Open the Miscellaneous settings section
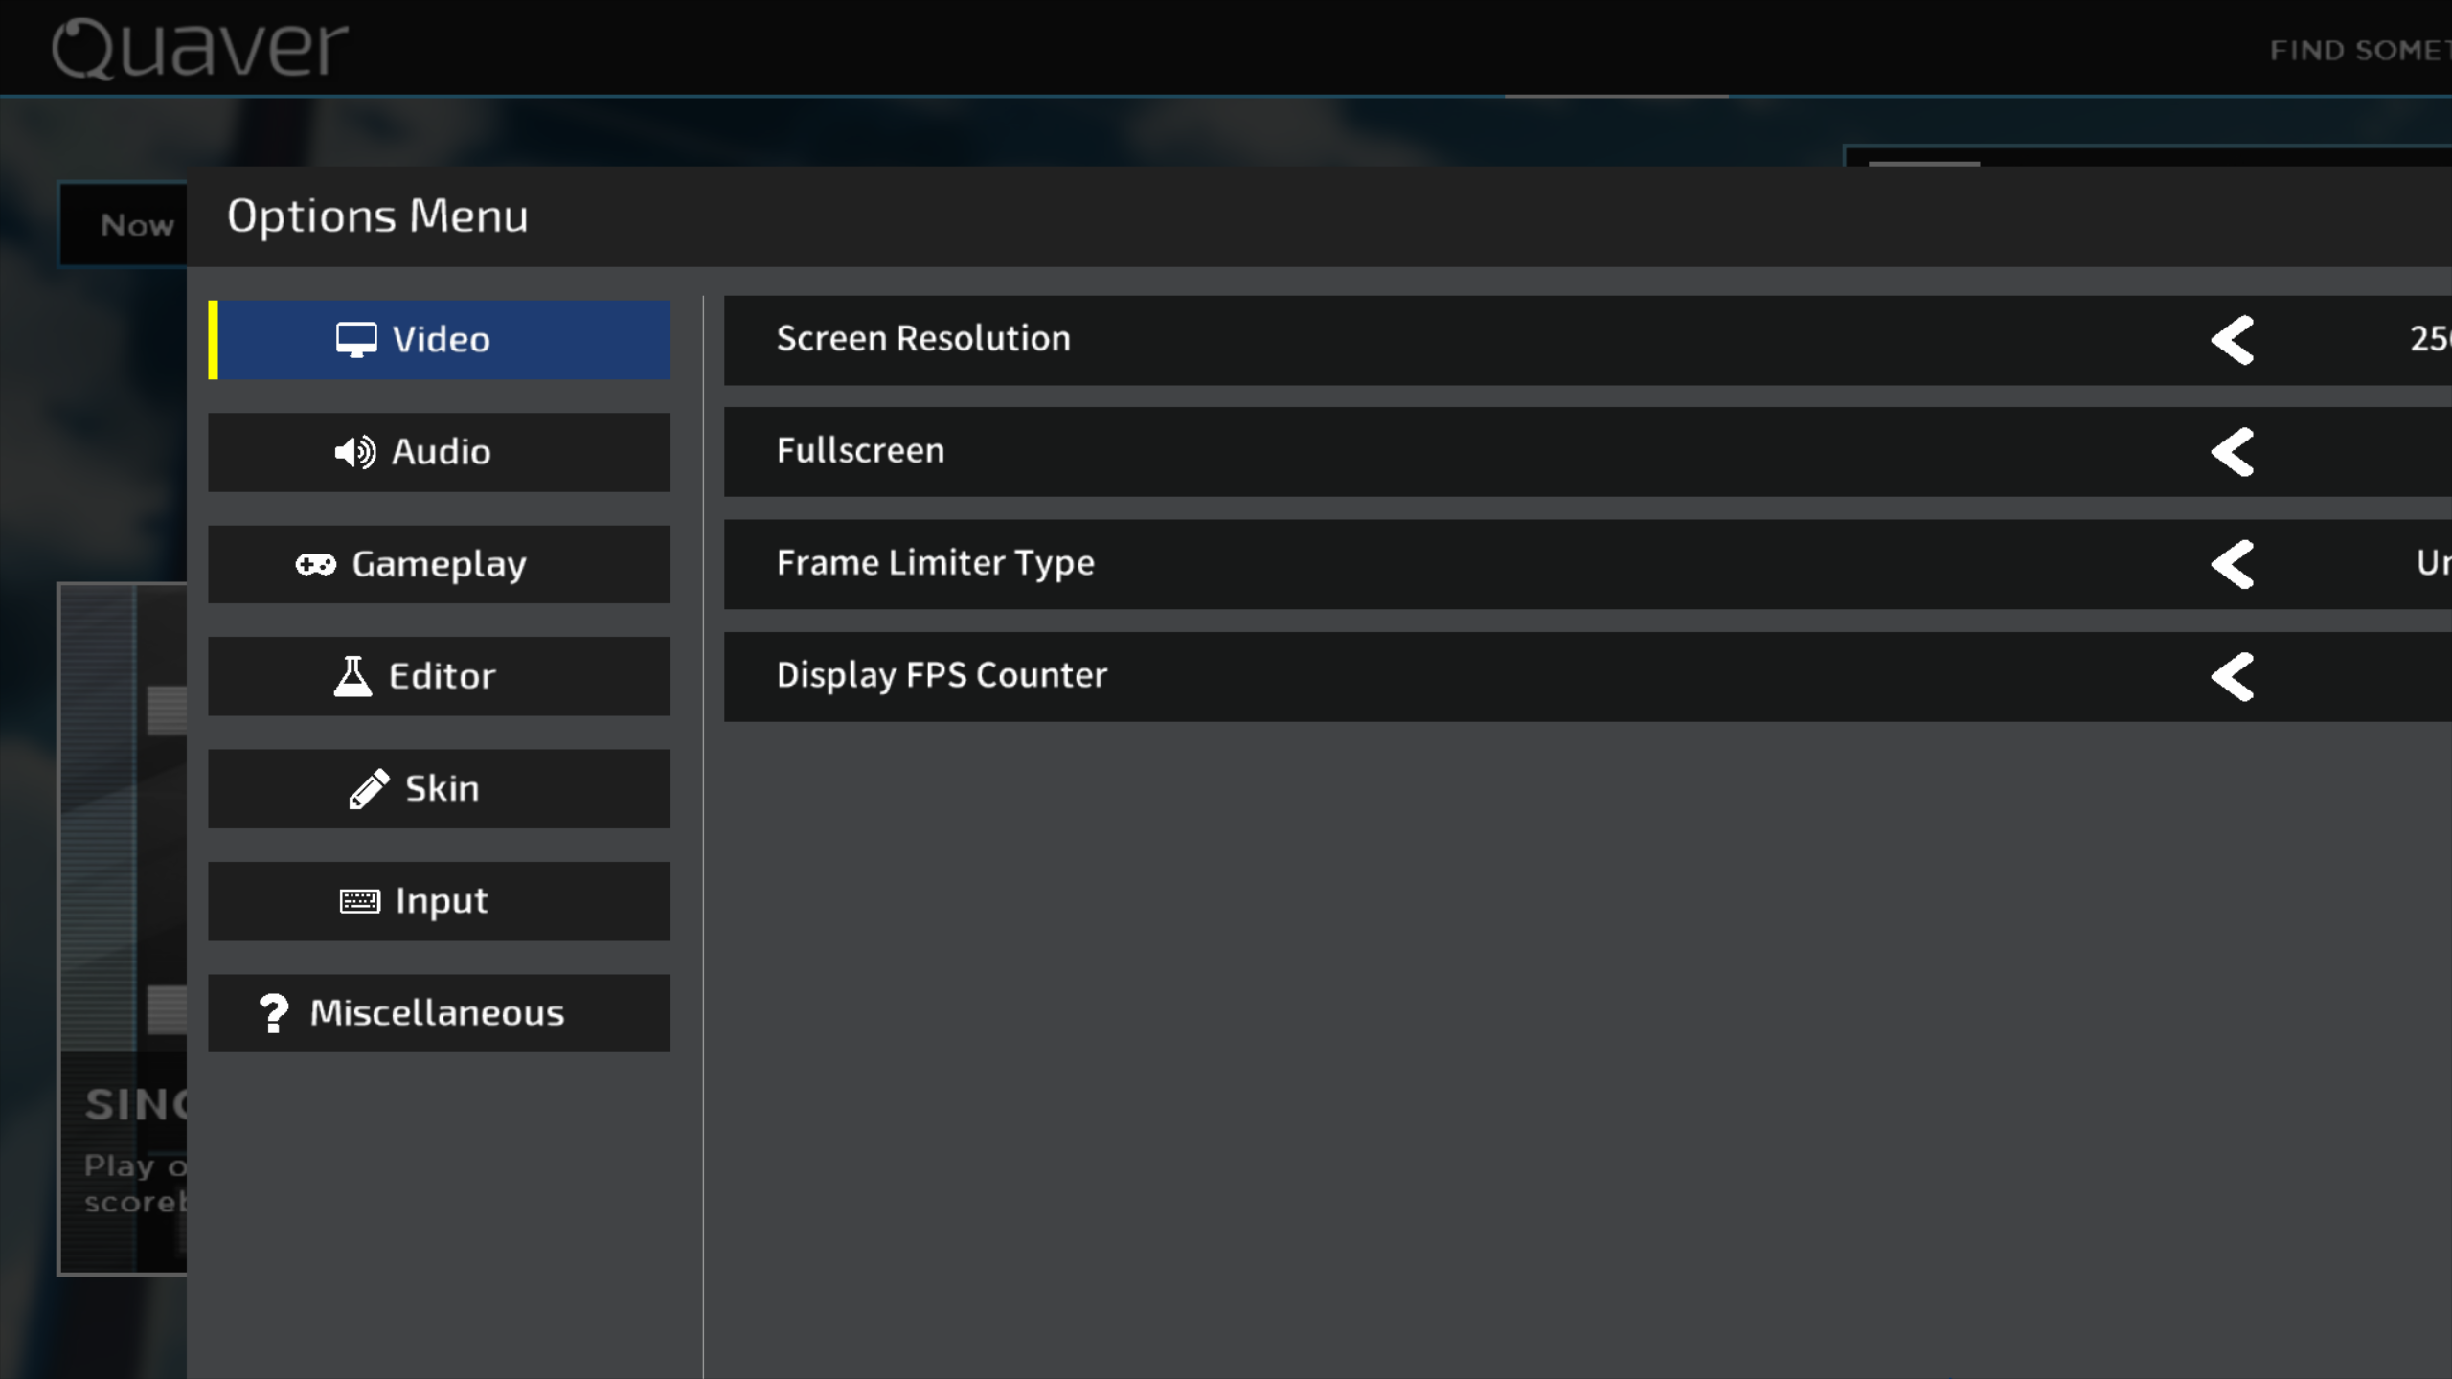Viewport: 2452px width, 1379px height. coord(439,1012)
